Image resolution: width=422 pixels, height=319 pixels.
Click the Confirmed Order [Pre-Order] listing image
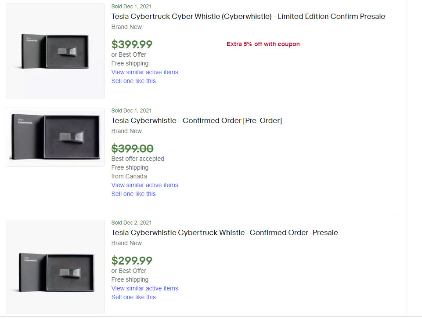(55, 137)
